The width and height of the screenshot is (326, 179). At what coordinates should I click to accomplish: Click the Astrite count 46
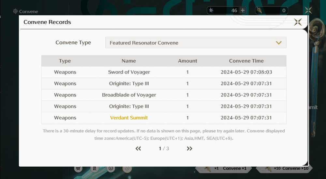(x=234, y=10)
